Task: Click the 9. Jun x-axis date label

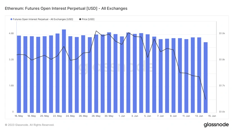Action: (173, 116)
